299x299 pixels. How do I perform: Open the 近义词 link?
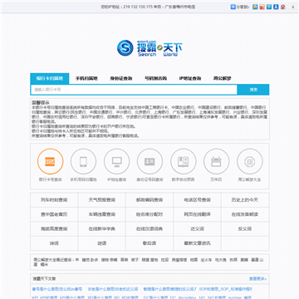click(198, 229)
